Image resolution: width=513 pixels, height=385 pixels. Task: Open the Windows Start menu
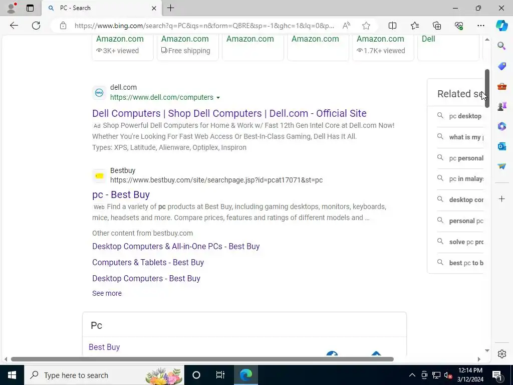(12, 375)
